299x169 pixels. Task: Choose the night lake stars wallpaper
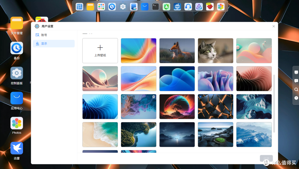pos(177,134)
